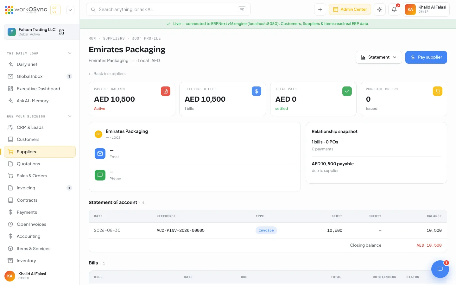Open Customers page
456x285 pixels.
click(40, 139)
